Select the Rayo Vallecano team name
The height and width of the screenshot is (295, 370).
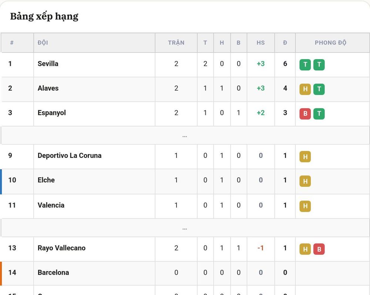(x=61, y=248)
